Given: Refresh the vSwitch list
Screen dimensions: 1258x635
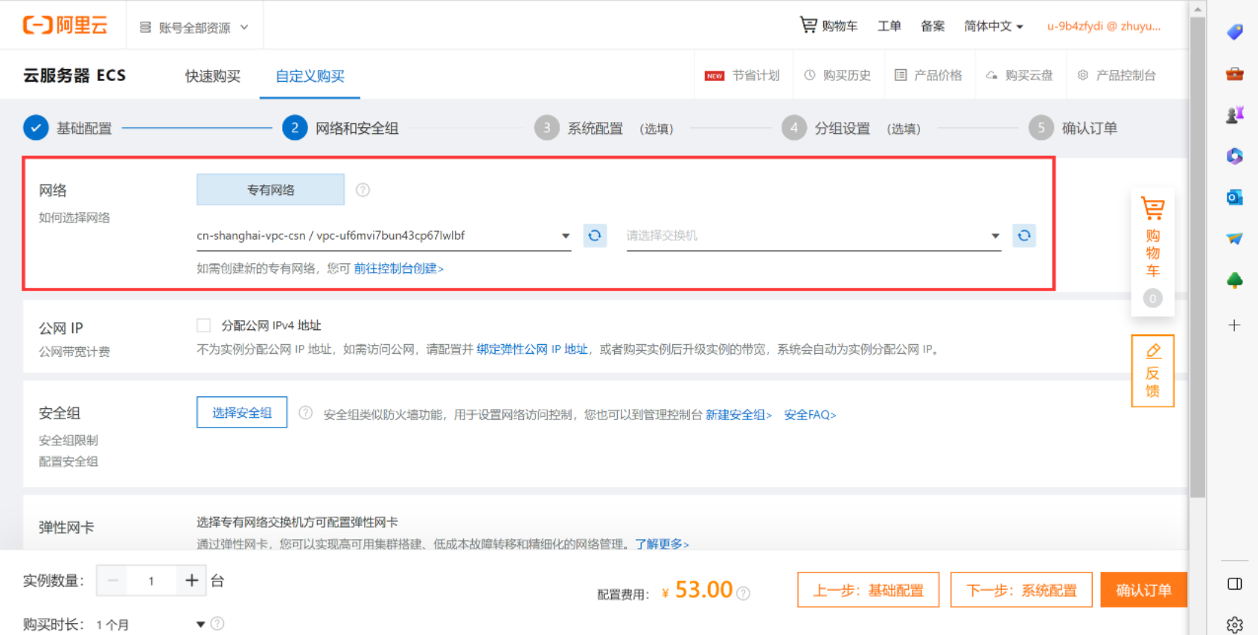Looking at the screenshot, I should click(x=1024, y=236).
